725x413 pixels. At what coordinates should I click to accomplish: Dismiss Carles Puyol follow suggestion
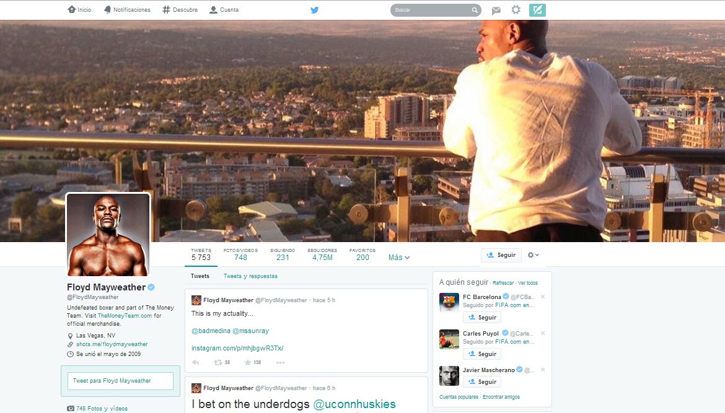point(543,333)
